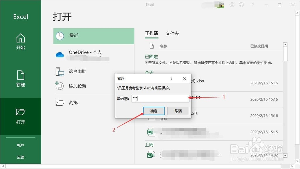The image size is (300, 169).
Task: Click horizontal scrollbar right arrow
Action: tap(292, 166)
